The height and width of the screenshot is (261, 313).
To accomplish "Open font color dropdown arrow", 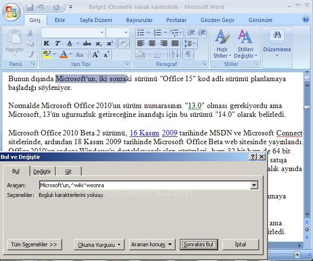I will tap(70, 54).
